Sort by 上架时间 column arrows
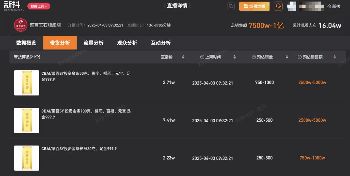Image resolution: width=350 pixels, height=176 pixels. click(x=235, y=57)
